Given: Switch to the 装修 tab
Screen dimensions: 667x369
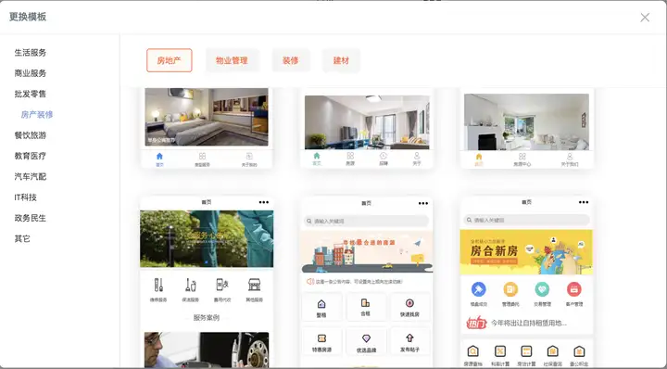Looking at the screenshot, I should point(291,60).
